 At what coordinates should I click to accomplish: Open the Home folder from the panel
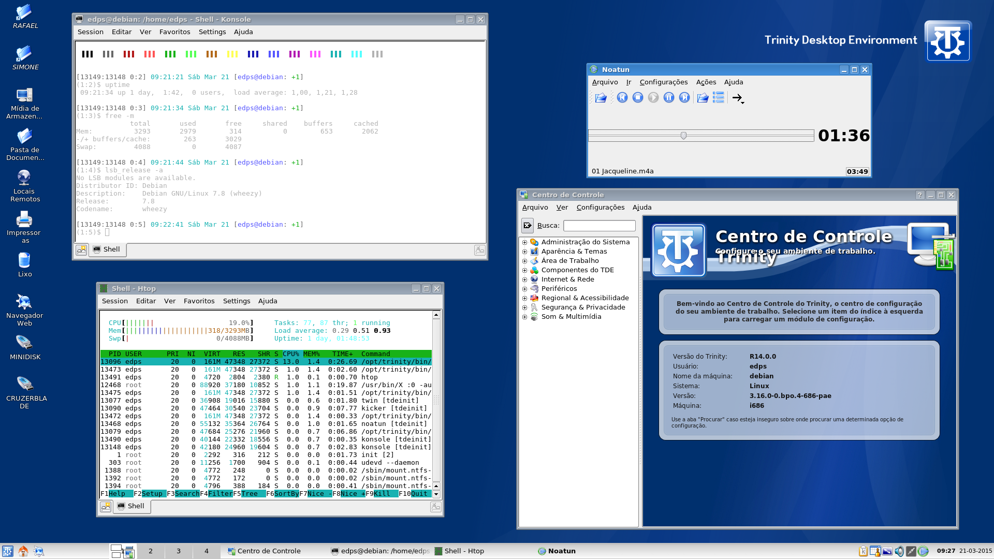[x=23, y=551]
